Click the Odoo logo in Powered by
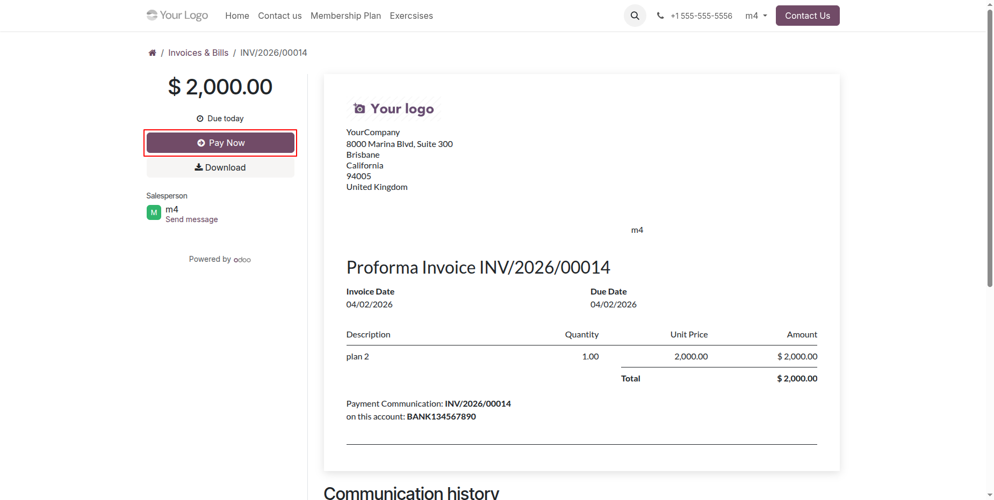Viewport: 994px width, 500px height. 242,260
